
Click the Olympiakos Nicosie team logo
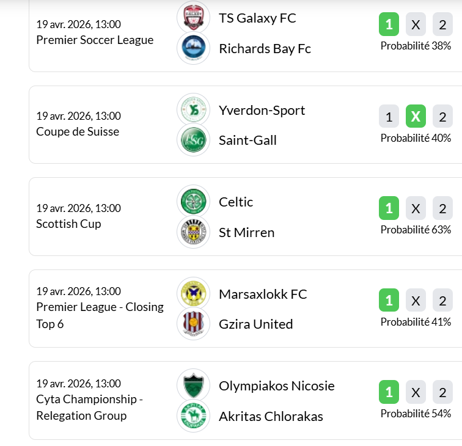point(193,386)
